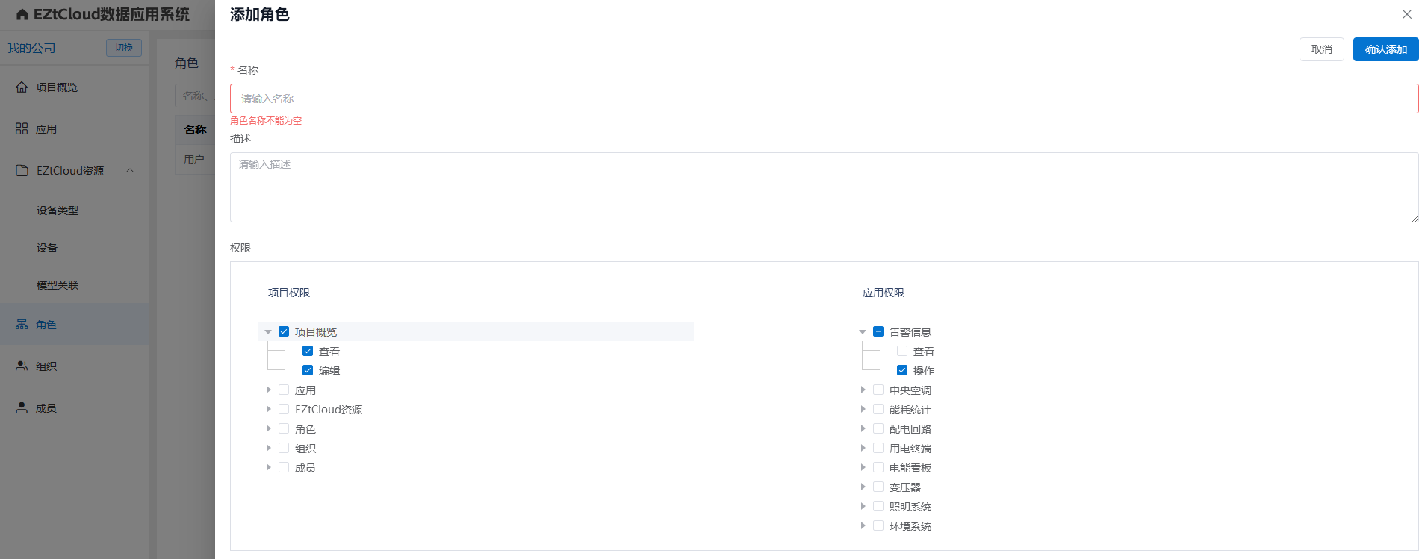
Task: Open 设备类型 in the sidebar menu
Action: pos(58,210)
